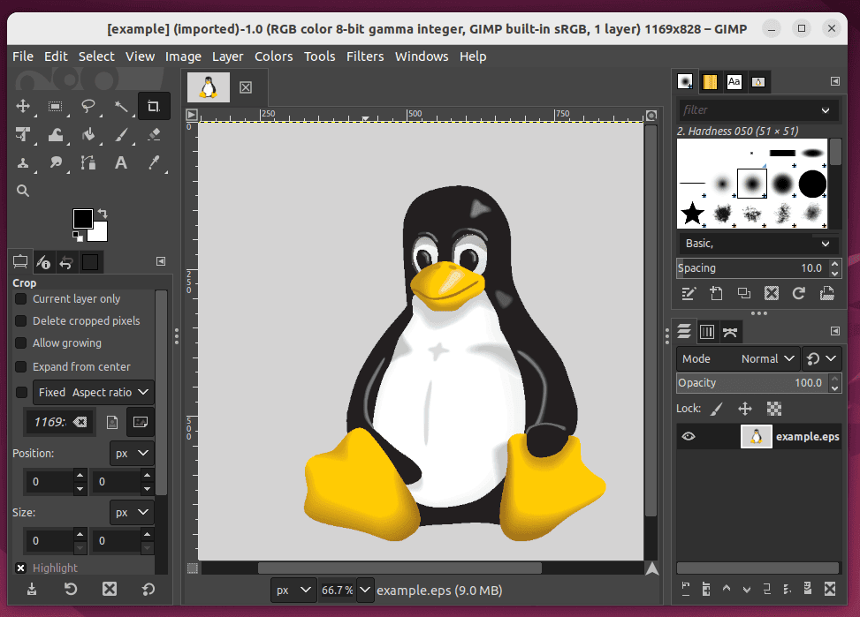The height and width of the screenshot is (617, 860).
Task: Click the black foreground color swatch
Action: click(82, 218)
